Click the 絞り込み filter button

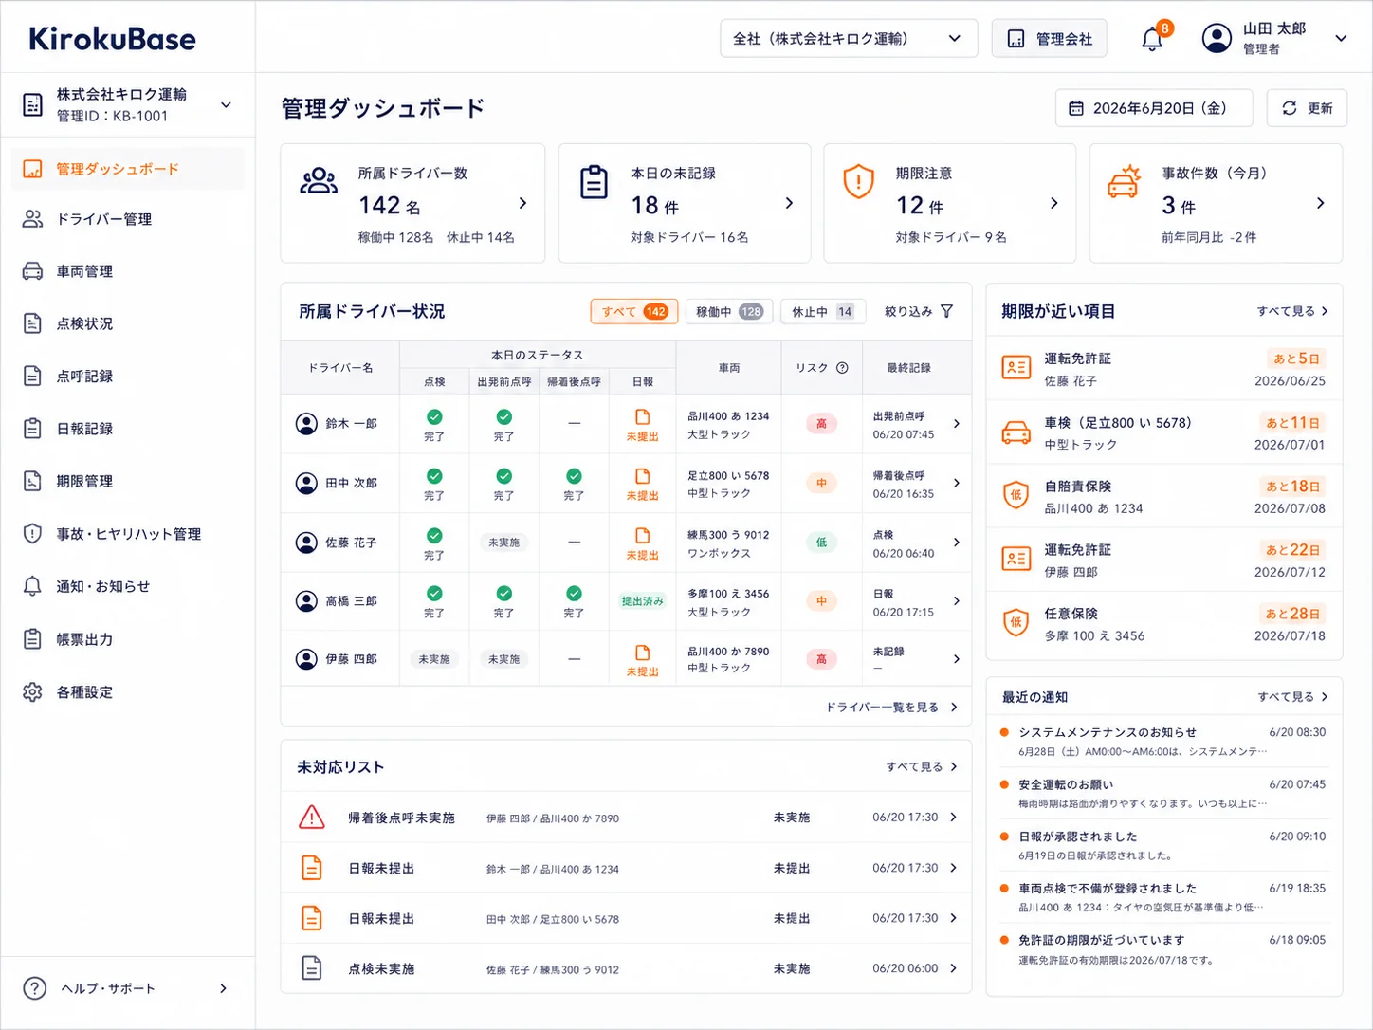[x=919, y=311]
